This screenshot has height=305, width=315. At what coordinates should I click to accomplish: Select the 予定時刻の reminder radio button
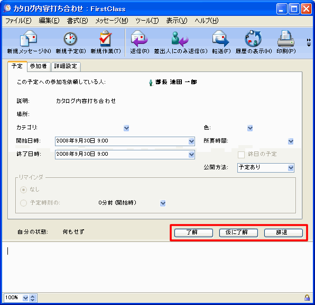[23, 203]
